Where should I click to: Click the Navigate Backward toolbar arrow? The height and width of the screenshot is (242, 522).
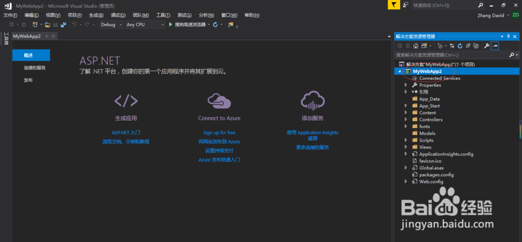(x=11, y=25)
